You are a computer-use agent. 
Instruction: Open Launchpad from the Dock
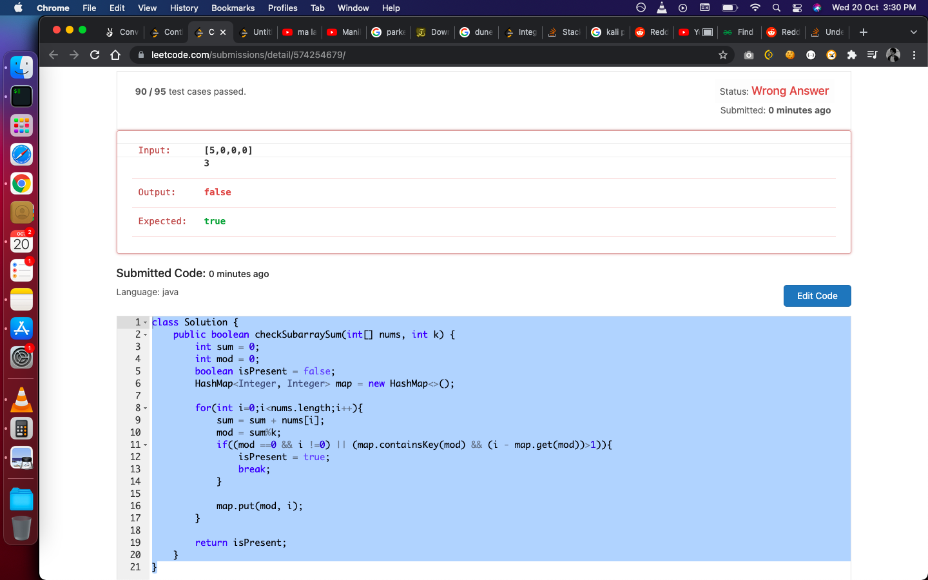point(21,126)
